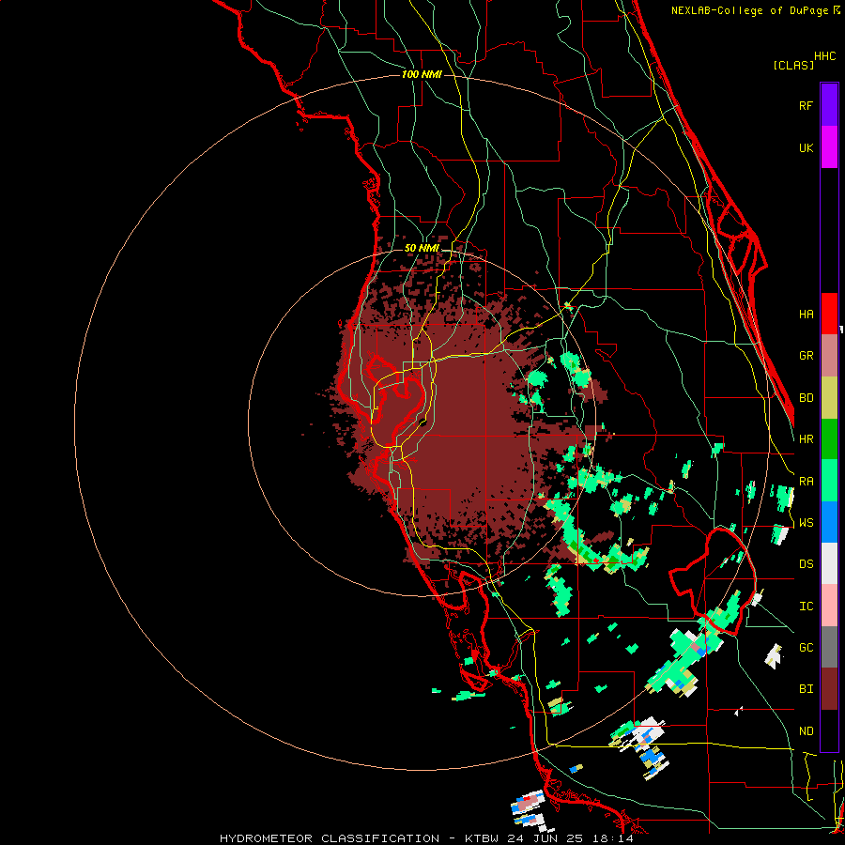Click the DS legend label
Viewport: 845px width, 845px height.
(806, 564)
